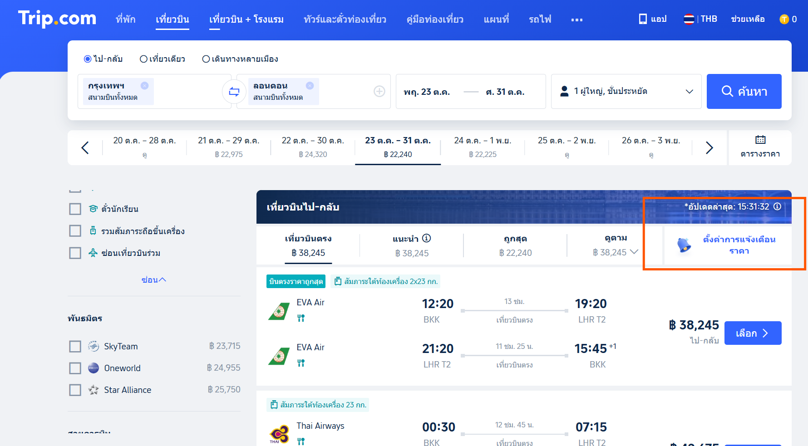Check the hide codeshare flights checkbox

(75, 253)
